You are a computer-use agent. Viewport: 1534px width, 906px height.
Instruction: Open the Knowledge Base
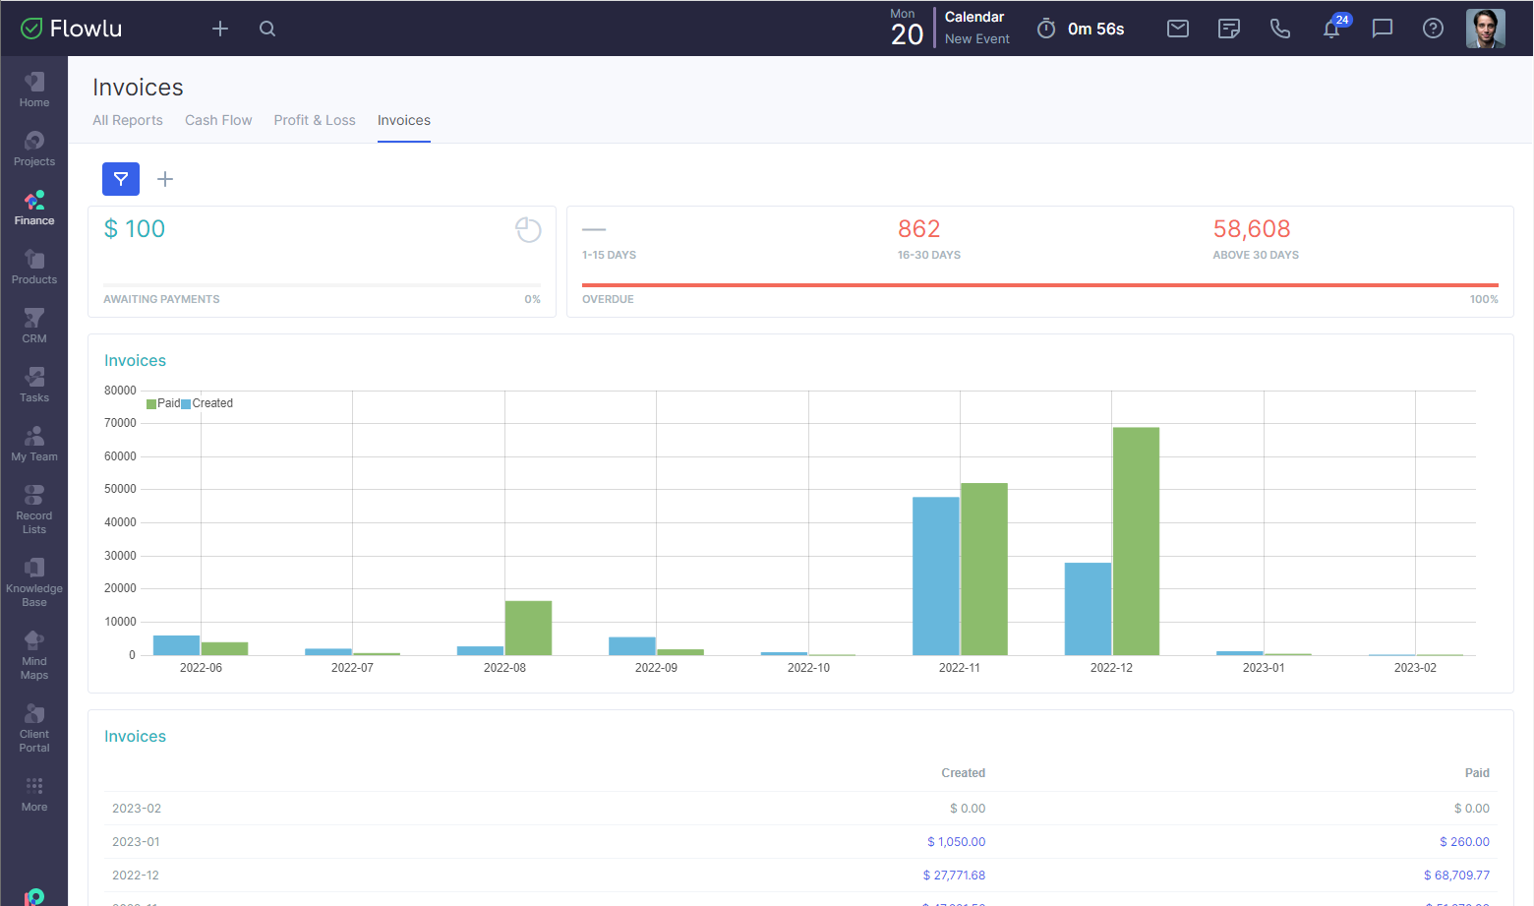pyautogui.click(x=33, y=581)
